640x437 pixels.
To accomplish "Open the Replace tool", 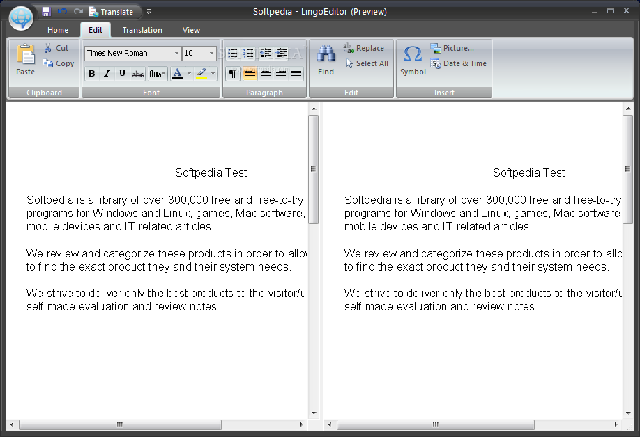I will pyautogui.click(x=364, y=48).
